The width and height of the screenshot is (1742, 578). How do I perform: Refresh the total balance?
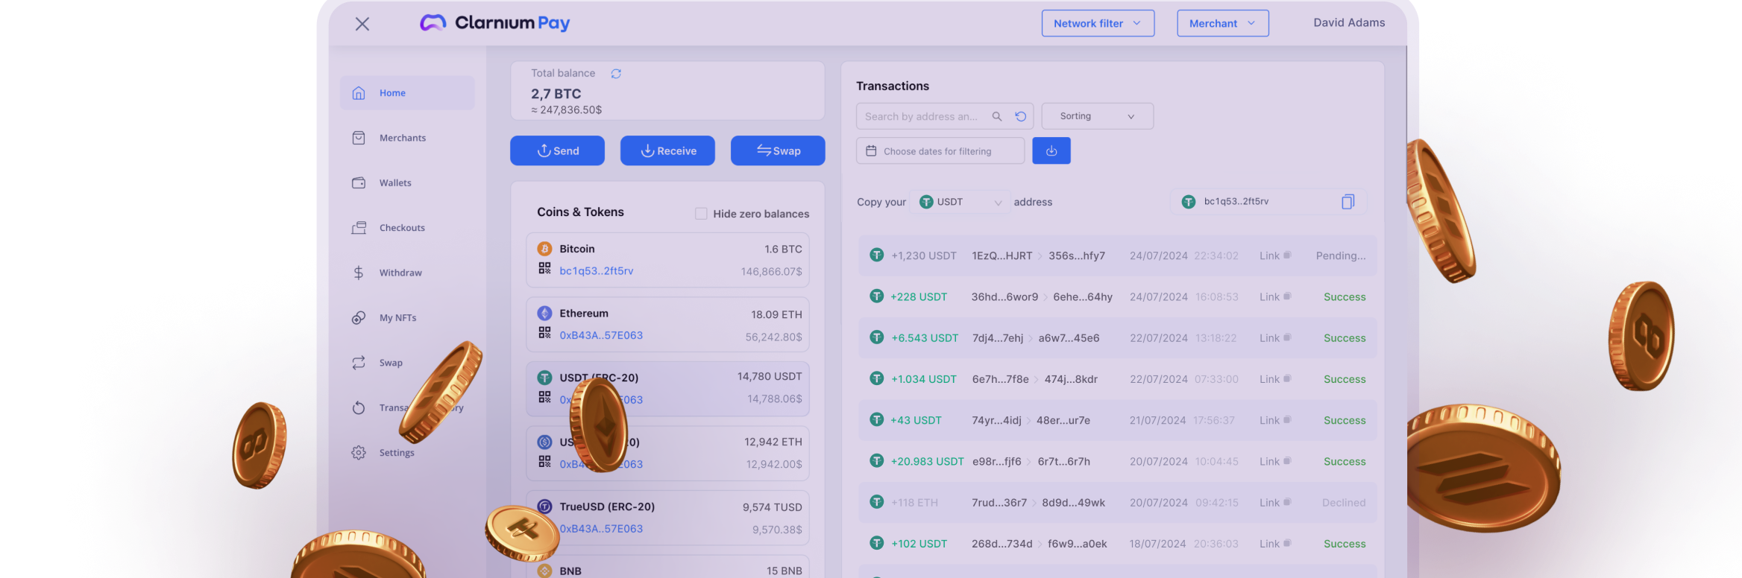point(616,74)
